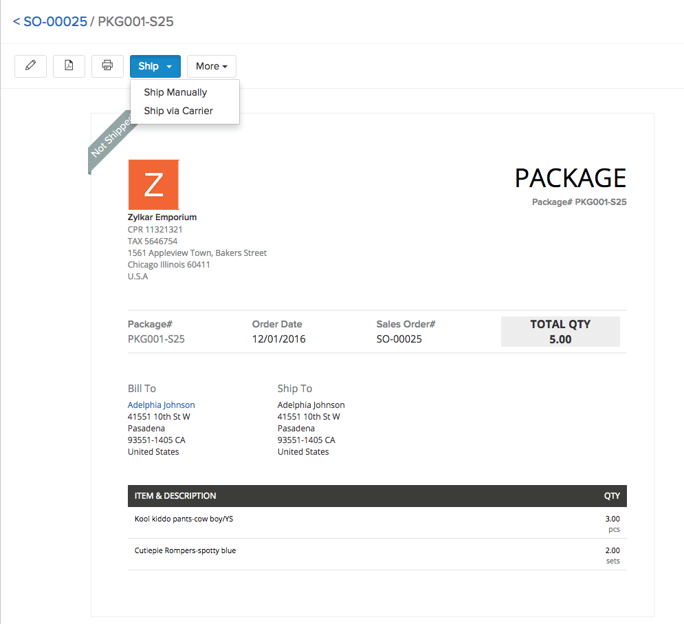684x624 pixels.
Task: Click the Zylkar Emporium logo
Action: tap(153, 184)
